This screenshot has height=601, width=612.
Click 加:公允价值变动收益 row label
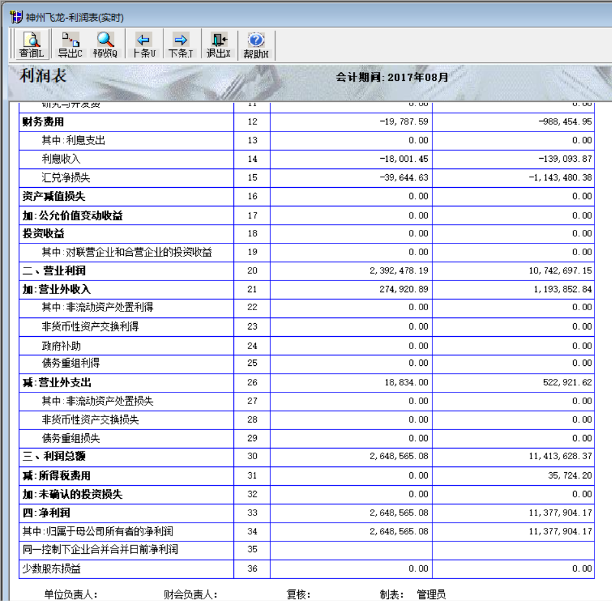point(73,215)
